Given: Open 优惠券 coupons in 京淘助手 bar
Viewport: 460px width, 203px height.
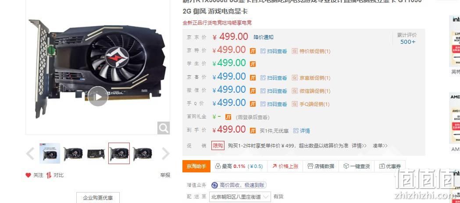Looking at the screenshot, I should click(x=389, y=166).
